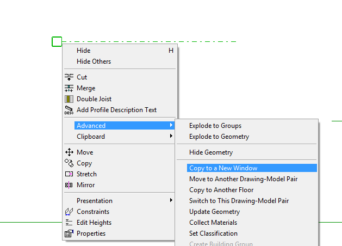
Task: Open Properties via its icon
Action: click(69, 233)
